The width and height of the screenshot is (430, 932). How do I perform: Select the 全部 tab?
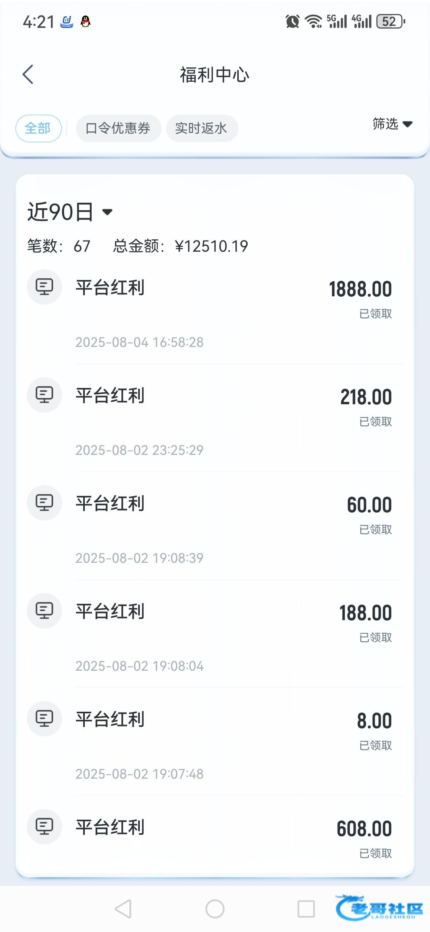click(x=38, y=128)
